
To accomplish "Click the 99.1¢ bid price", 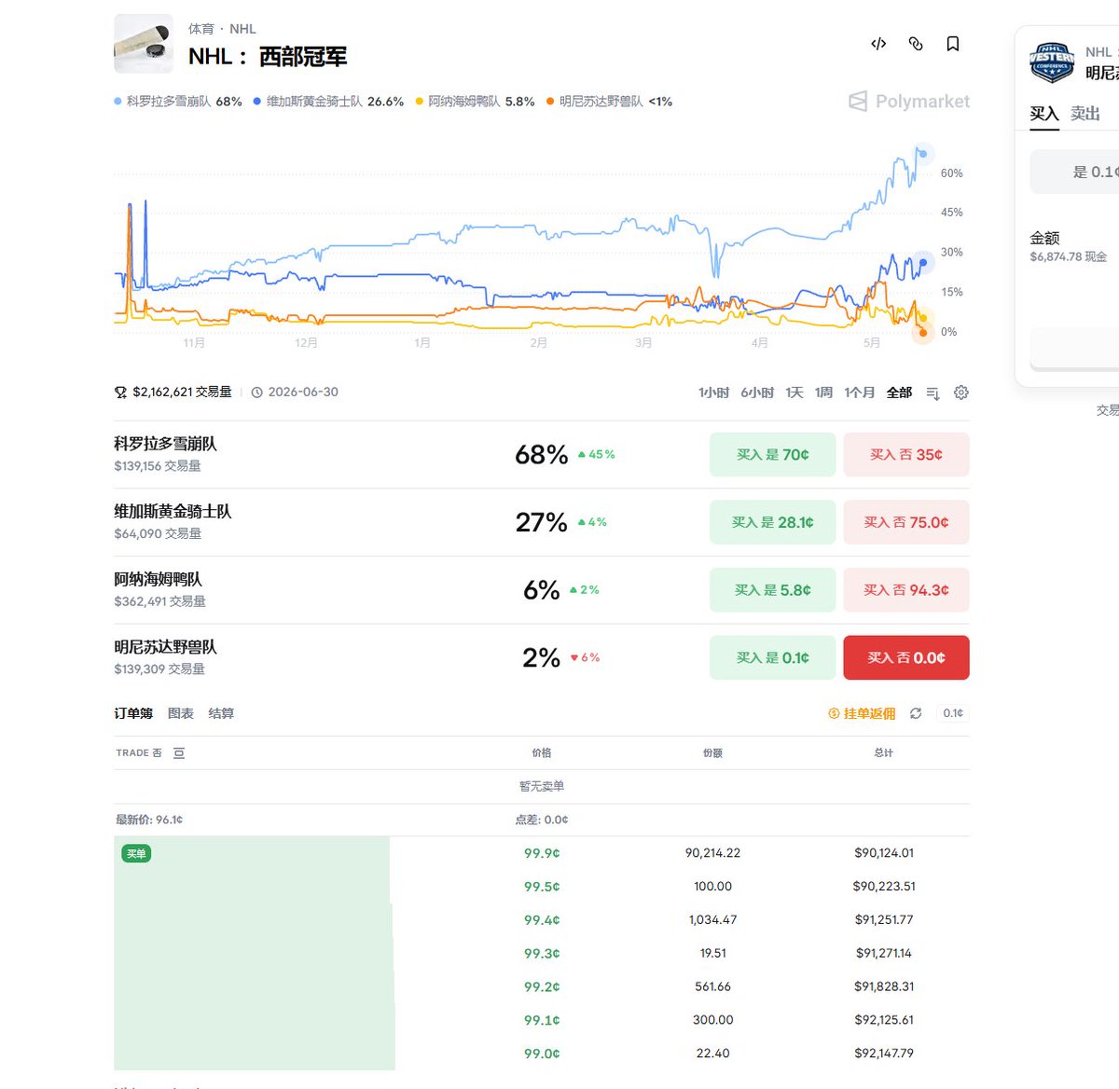I will click(x=542, y=1020).
